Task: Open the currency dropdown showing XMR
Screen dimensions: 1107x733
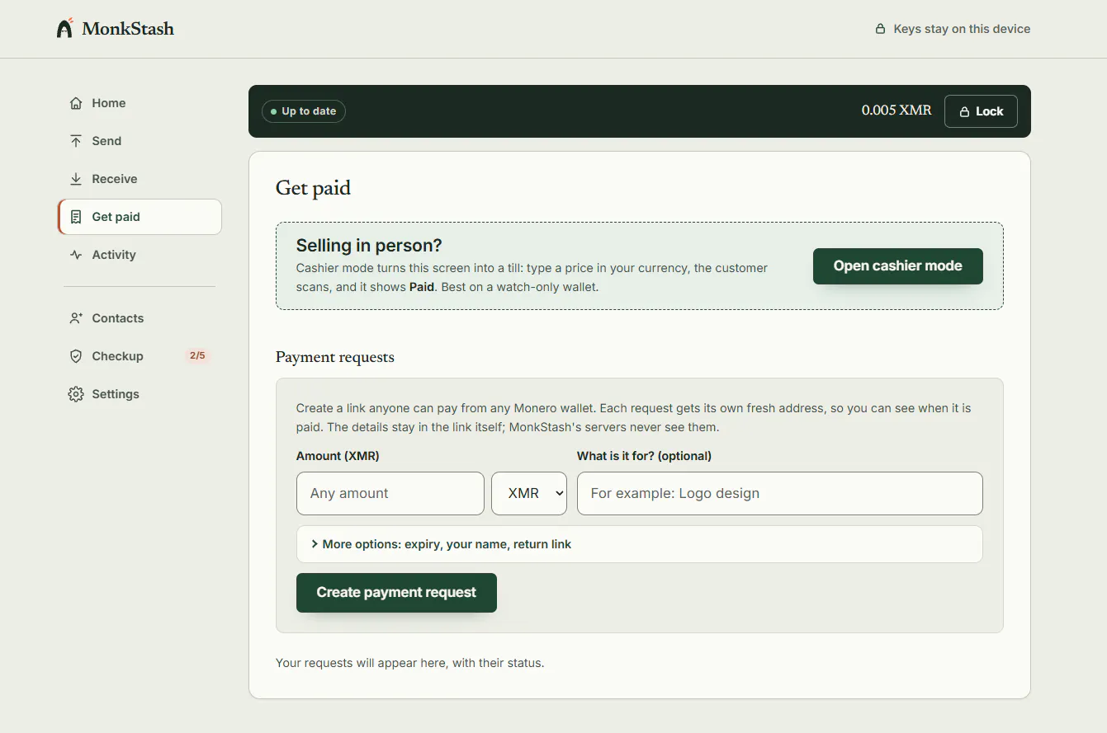Action: 529,493
